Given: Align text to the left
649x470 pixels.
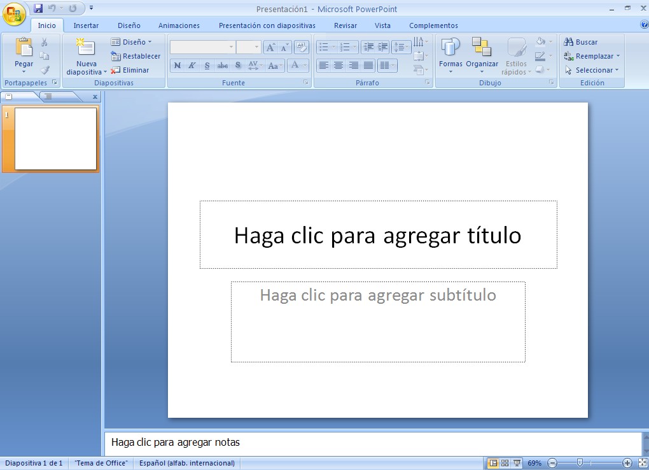Looking at the screenshot, I should tap(324, 66).
